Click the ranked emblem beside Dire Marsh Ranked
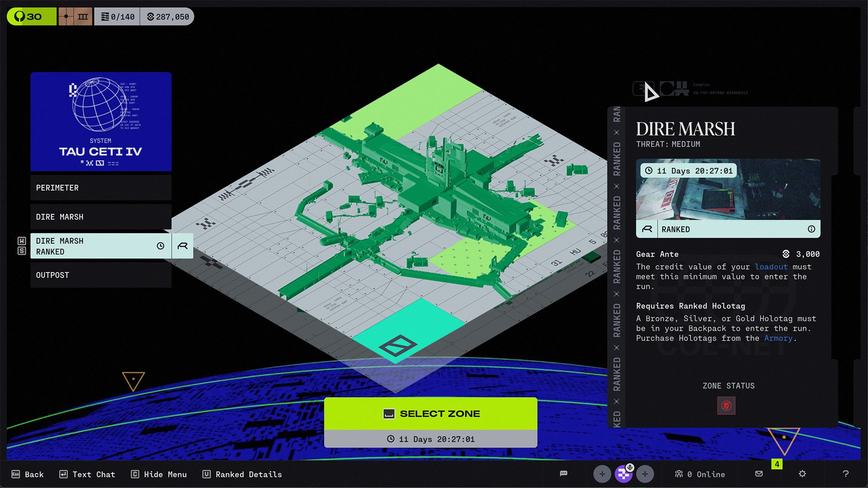This screenshot has height=488, width=868. tap(183, 246)
